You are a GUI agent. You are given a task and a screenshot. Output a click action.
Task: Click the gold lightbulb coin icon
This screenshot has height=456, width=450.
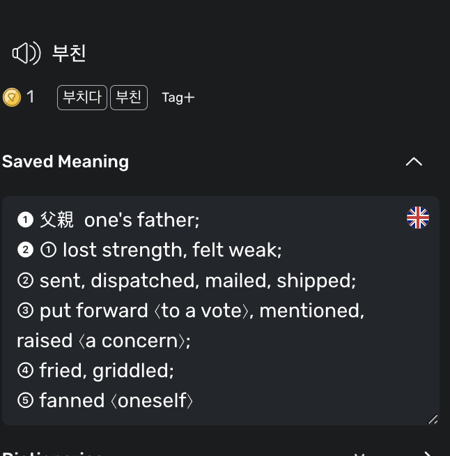pos(12,97)
